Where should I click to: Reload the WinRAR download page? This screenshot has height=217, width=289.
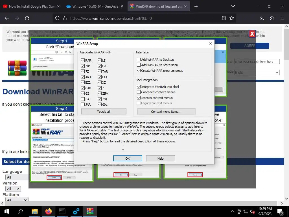click(27, 18)
